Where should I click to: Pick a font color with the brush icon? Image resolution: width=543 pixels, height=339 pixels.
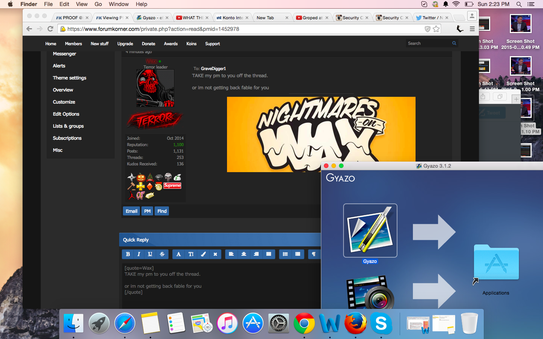point(203,254)
